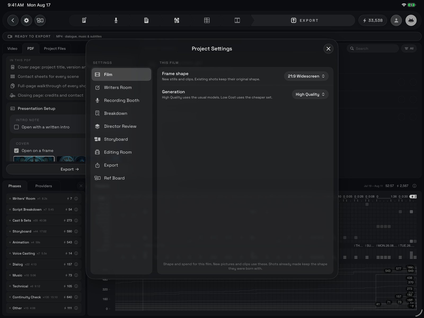Select the Presentation Setup heading
Viewport: 424px width, 318px height.
37,109
